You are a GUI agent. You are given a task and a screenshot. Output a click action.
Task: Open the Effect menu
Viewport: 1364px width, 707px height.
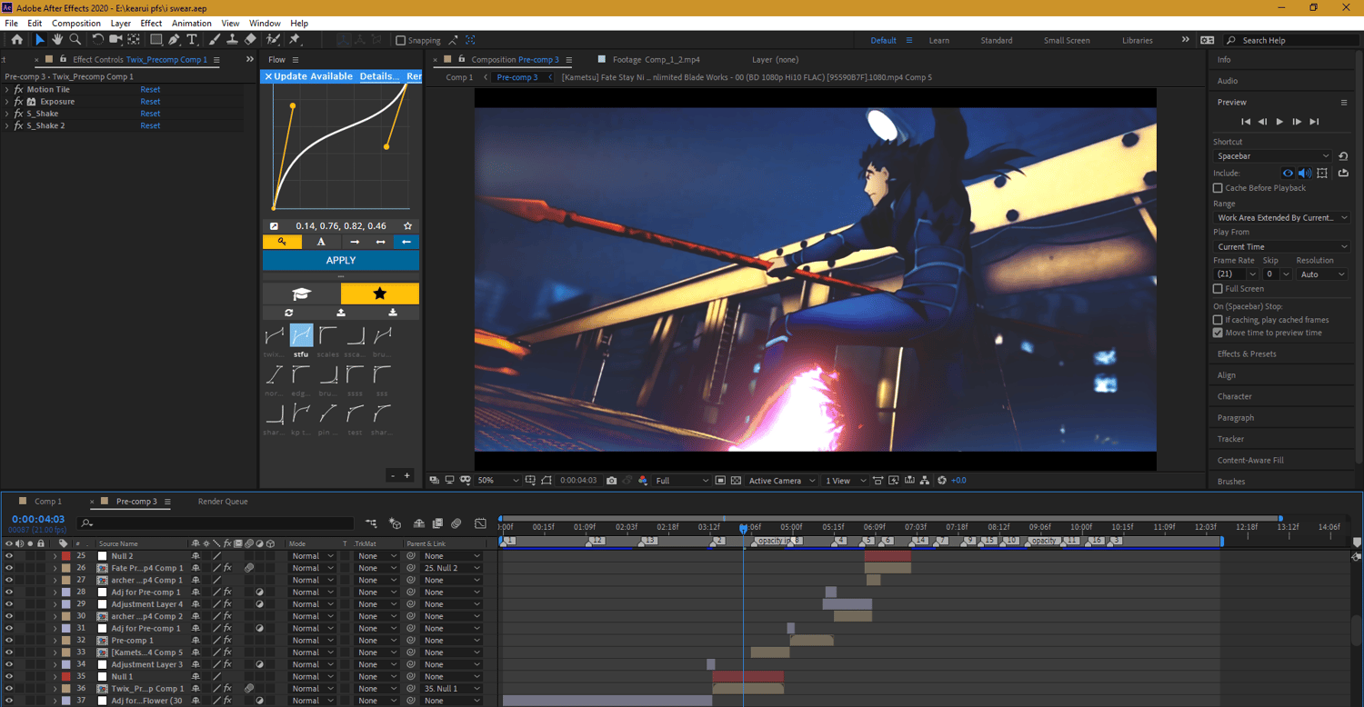(x=151, y=24)
